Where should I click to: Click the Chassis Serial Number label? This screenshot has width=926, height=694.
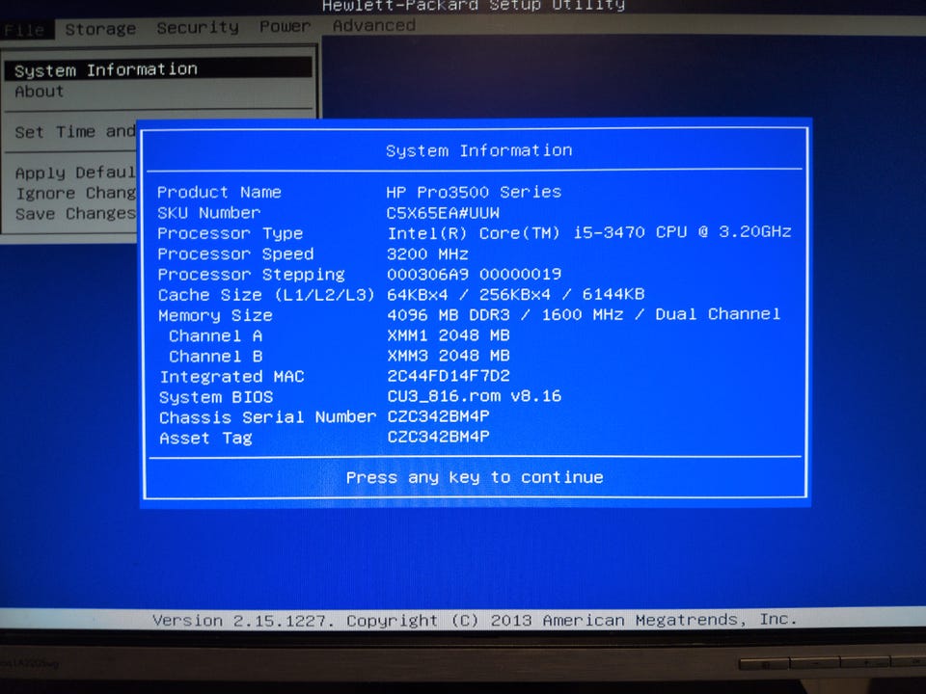(267, 417)
